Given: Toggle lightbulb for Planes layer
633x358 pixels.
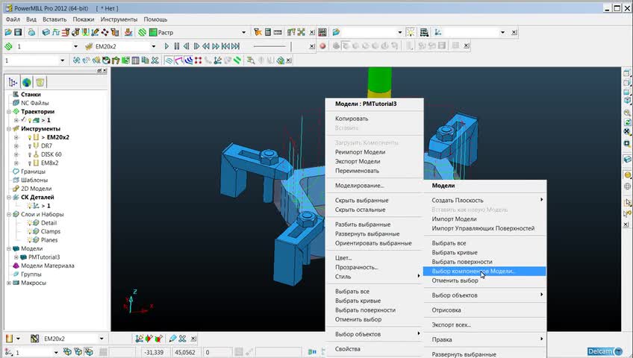Looking at the screenshot, I should (30, 240).
